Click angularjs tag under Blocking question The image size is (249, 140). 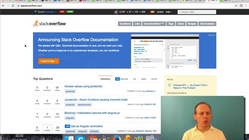tap(70, 118)
